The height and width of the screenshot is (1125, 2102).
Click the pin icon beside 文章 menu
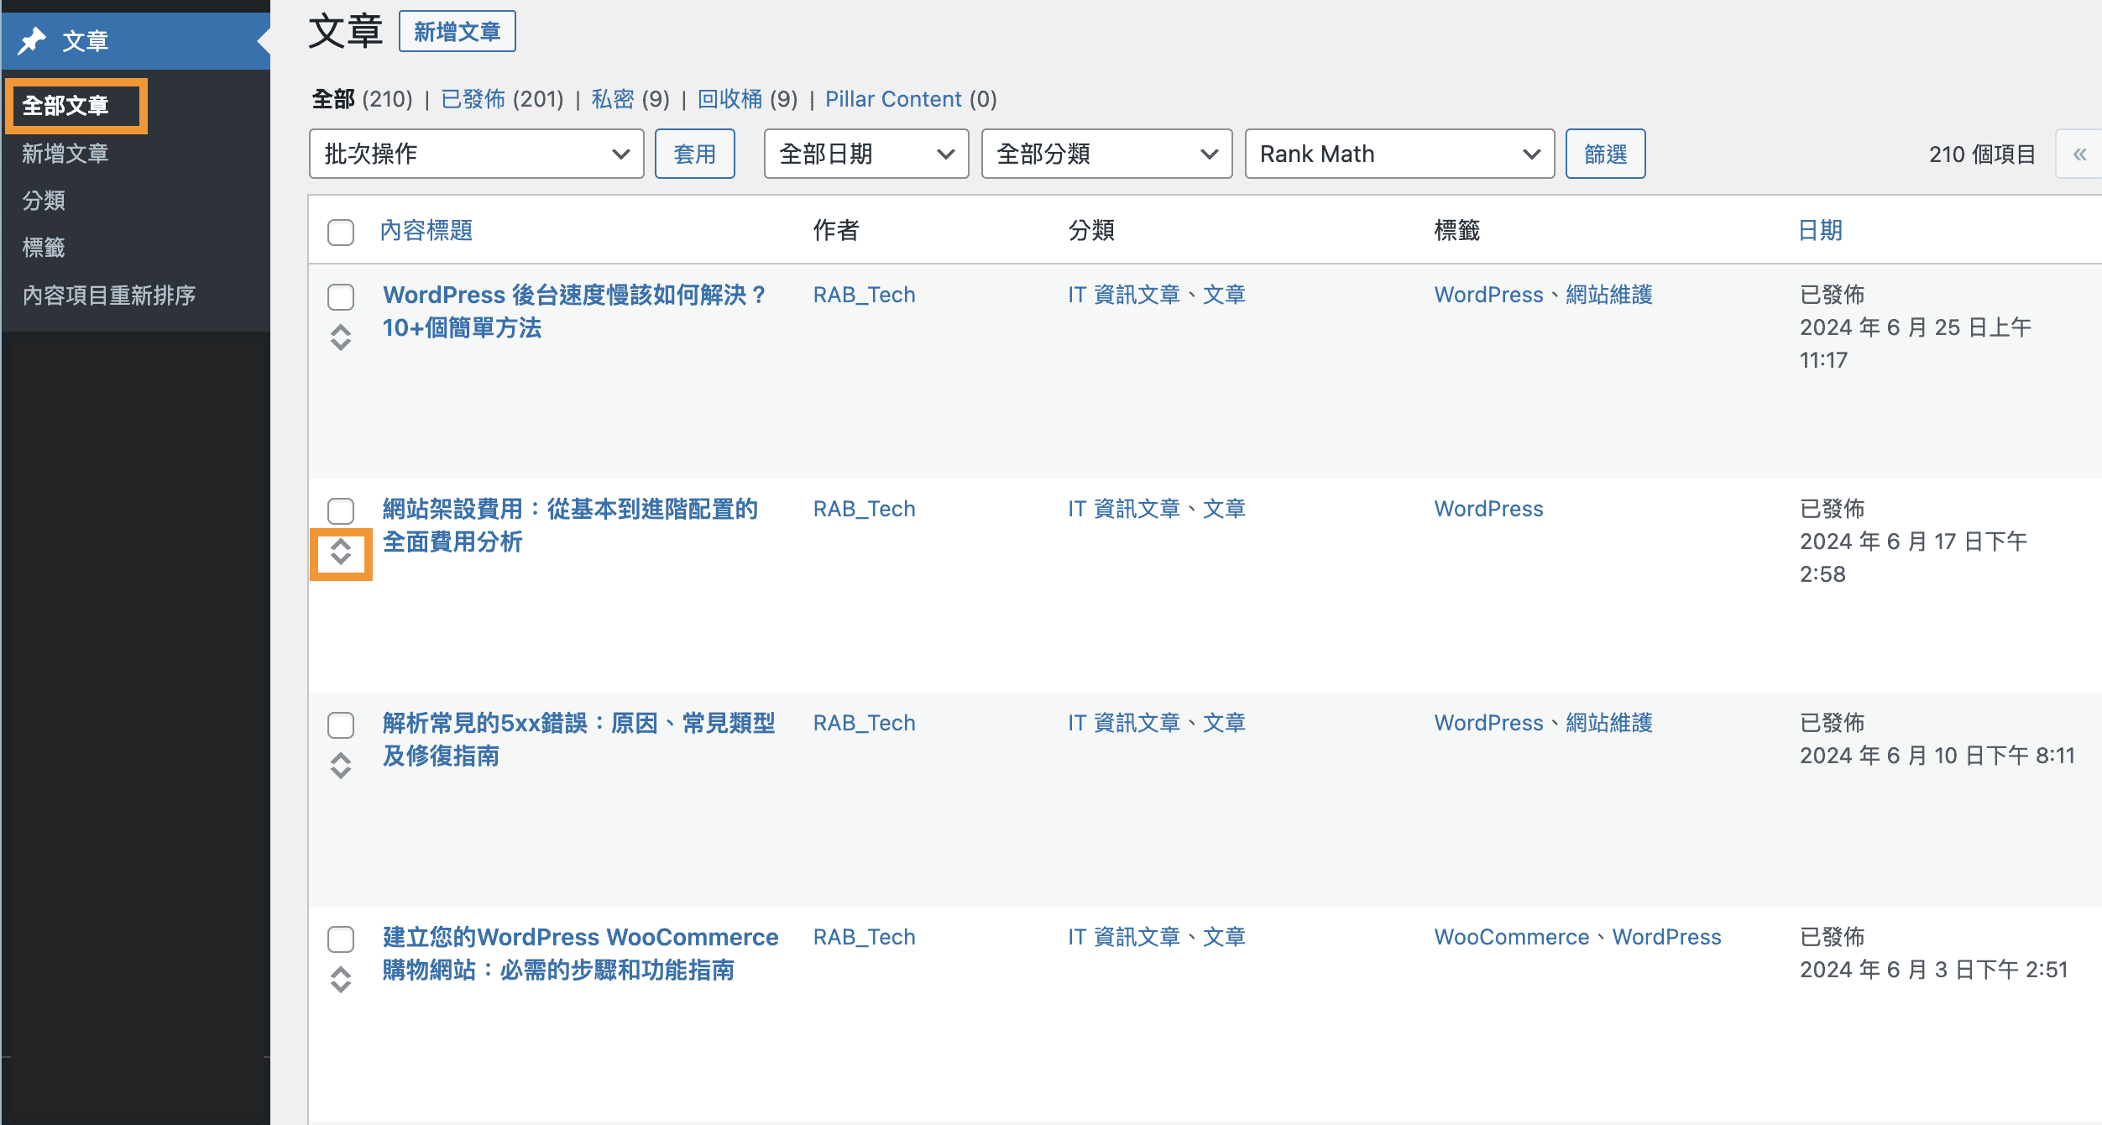tap(32, 40)
